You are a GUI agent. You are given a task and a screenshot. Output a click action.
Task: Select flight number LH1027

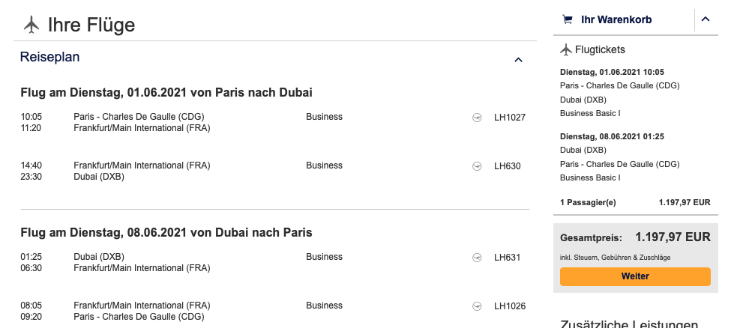(510, 117)
